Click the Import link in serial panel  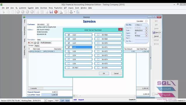tap(81, 100)
